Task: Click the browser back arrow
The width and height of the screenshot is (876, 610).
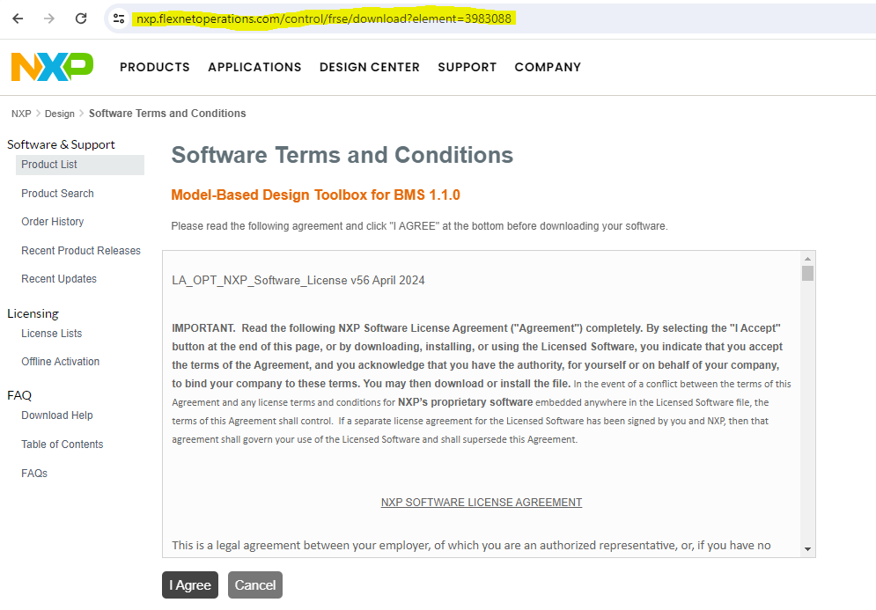Action: pyautogui.click(x=18, y=18)
